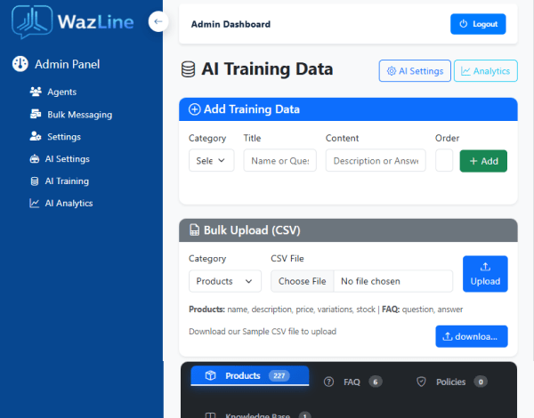Screen dimensions: 534x418
Task: Open the Category dropdown in Add Training Data
Action: click(212, 160)
